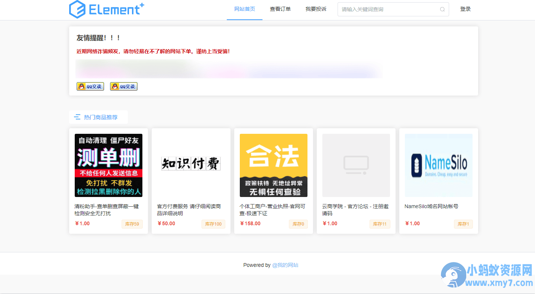Click the ¥158.00 price

pos(250,223)
